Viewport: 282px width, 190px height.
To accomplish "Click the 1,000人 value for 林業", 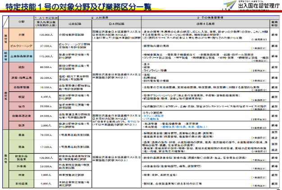I will (x=46, y=175).
